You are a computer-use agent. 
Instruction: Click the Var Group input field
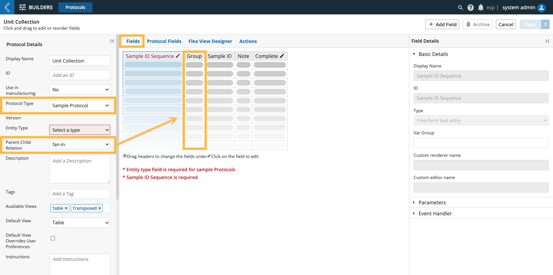point(481,143)
